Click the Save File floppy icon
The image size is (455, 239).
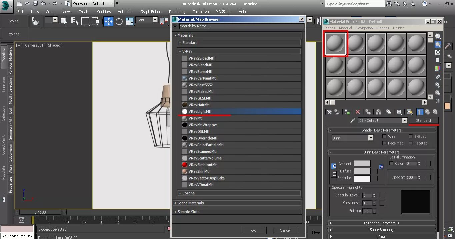coord(35,4)
